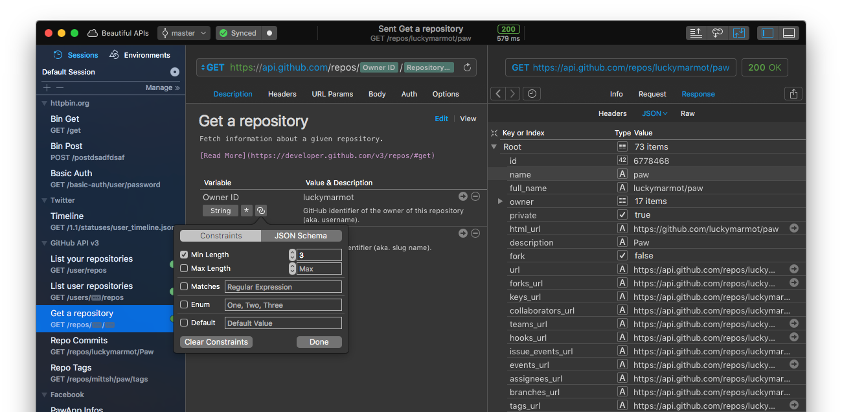Click the Done button
This screenshot has width=842, height=412.
click(x=319, y=341)
